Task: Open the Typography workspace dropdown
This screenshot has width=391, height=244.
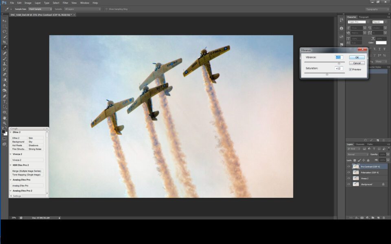Action: 377,9
